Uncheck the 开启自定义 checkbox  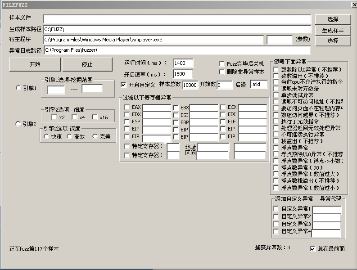(x=124, y=85)
